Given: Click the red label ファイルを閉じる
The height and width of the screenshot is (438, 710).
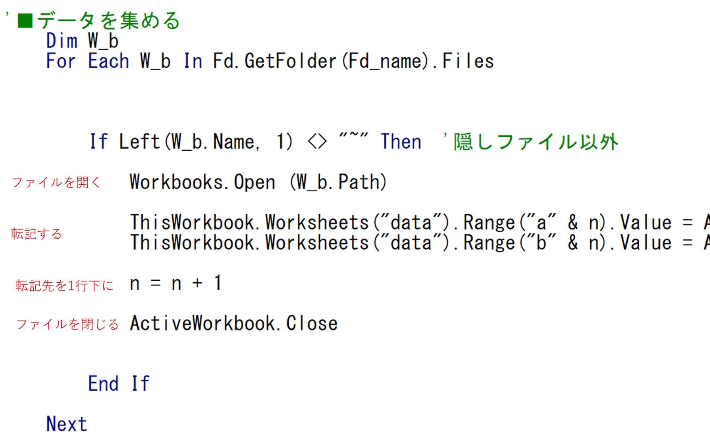Looking at the screenshot, I should [67, 324].
